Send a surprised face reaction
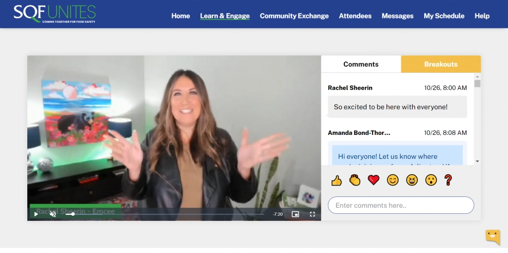508x253 pixels. pyautogui.click(x=431, y=180)
